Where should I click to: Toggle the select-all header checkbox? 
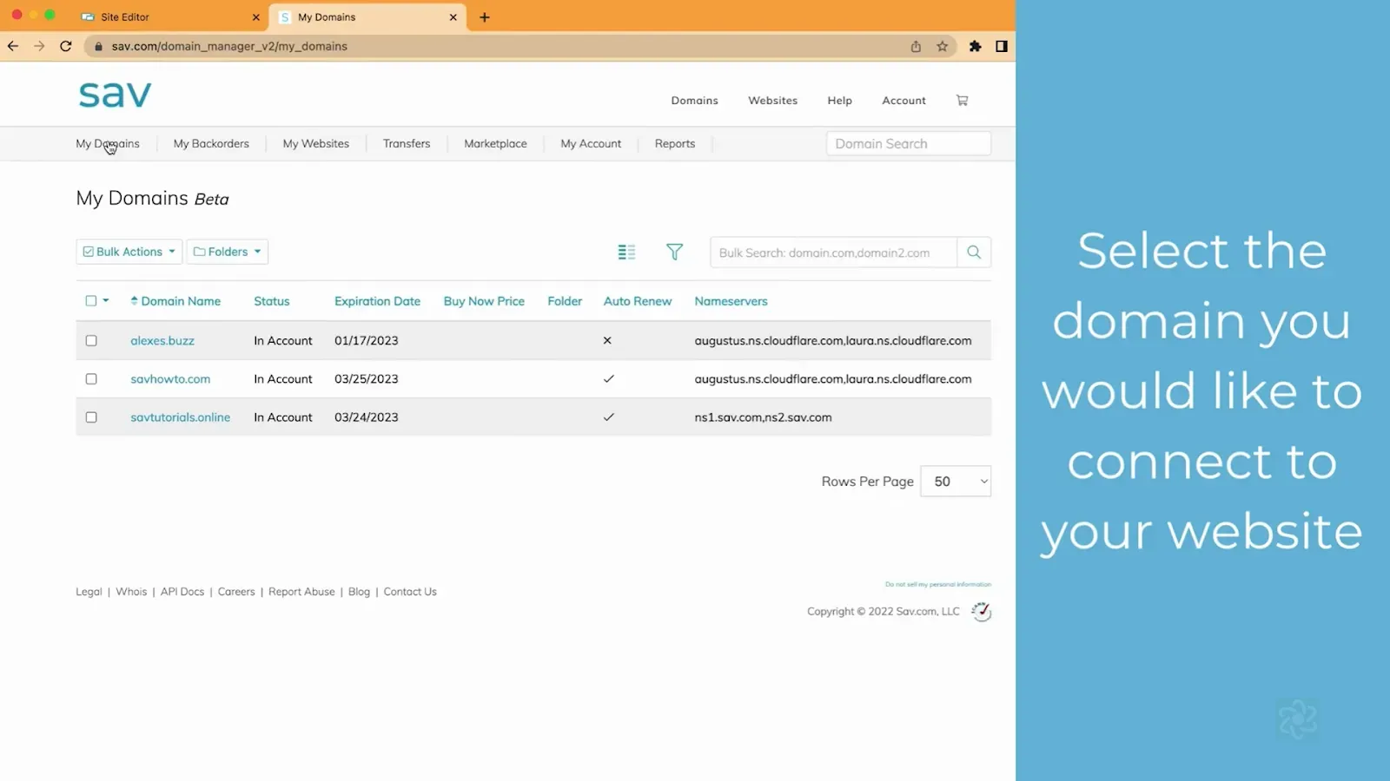point(91,301)
